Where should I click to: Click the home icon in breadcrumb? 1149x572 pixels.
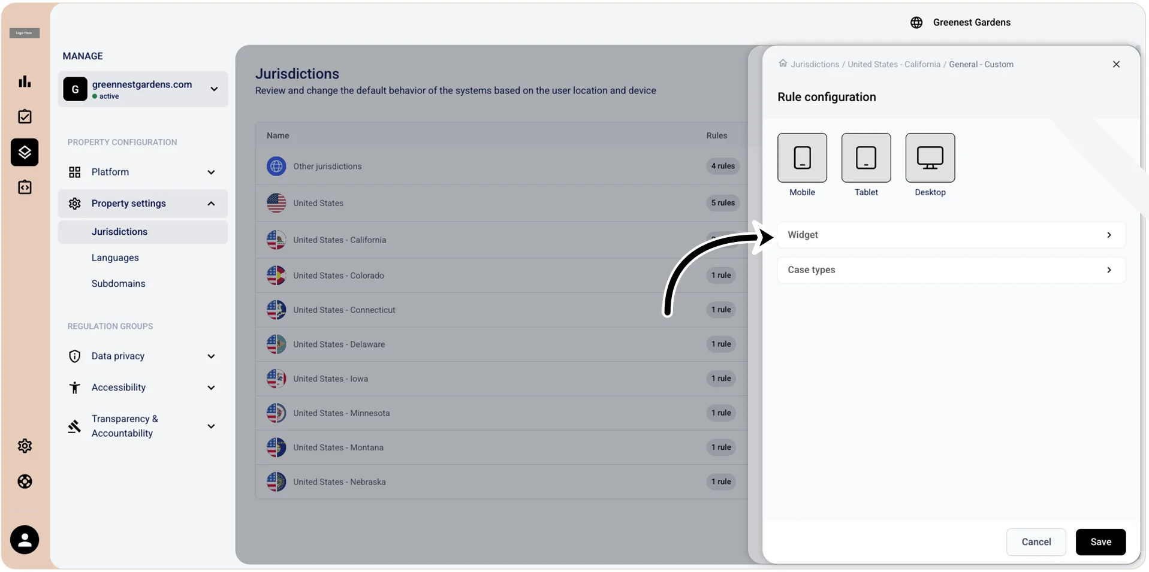coord(783,63)
